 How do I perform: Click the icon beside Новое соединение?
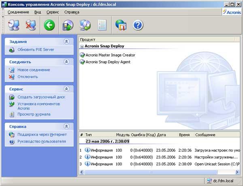[12, 70]
